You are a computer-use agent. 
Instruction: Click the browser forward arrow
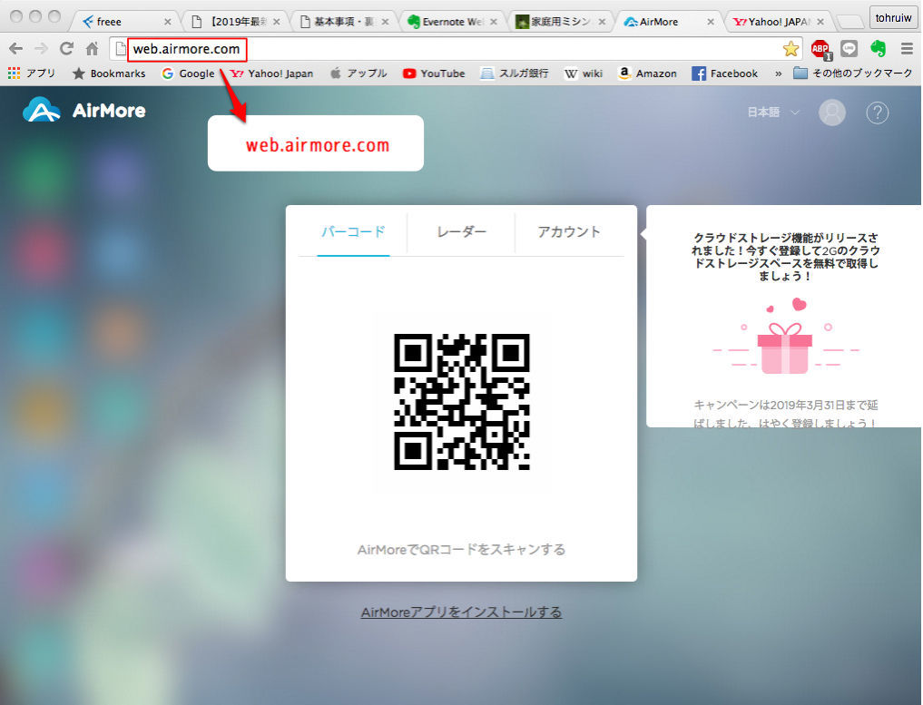click(41, 49)
